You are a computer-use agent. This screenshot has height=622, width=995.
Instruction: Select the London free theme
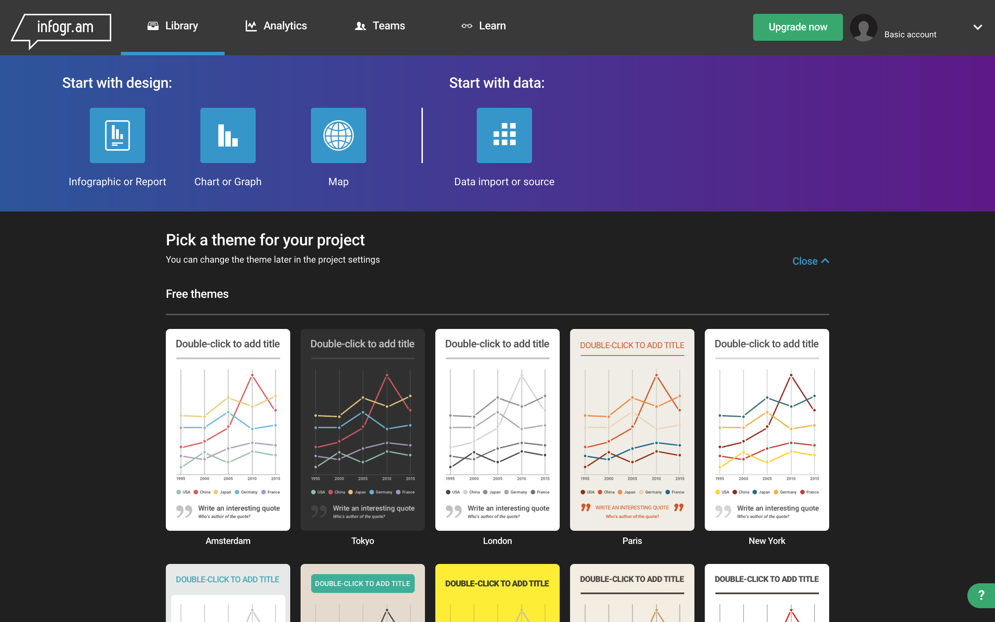coord(497,429)
